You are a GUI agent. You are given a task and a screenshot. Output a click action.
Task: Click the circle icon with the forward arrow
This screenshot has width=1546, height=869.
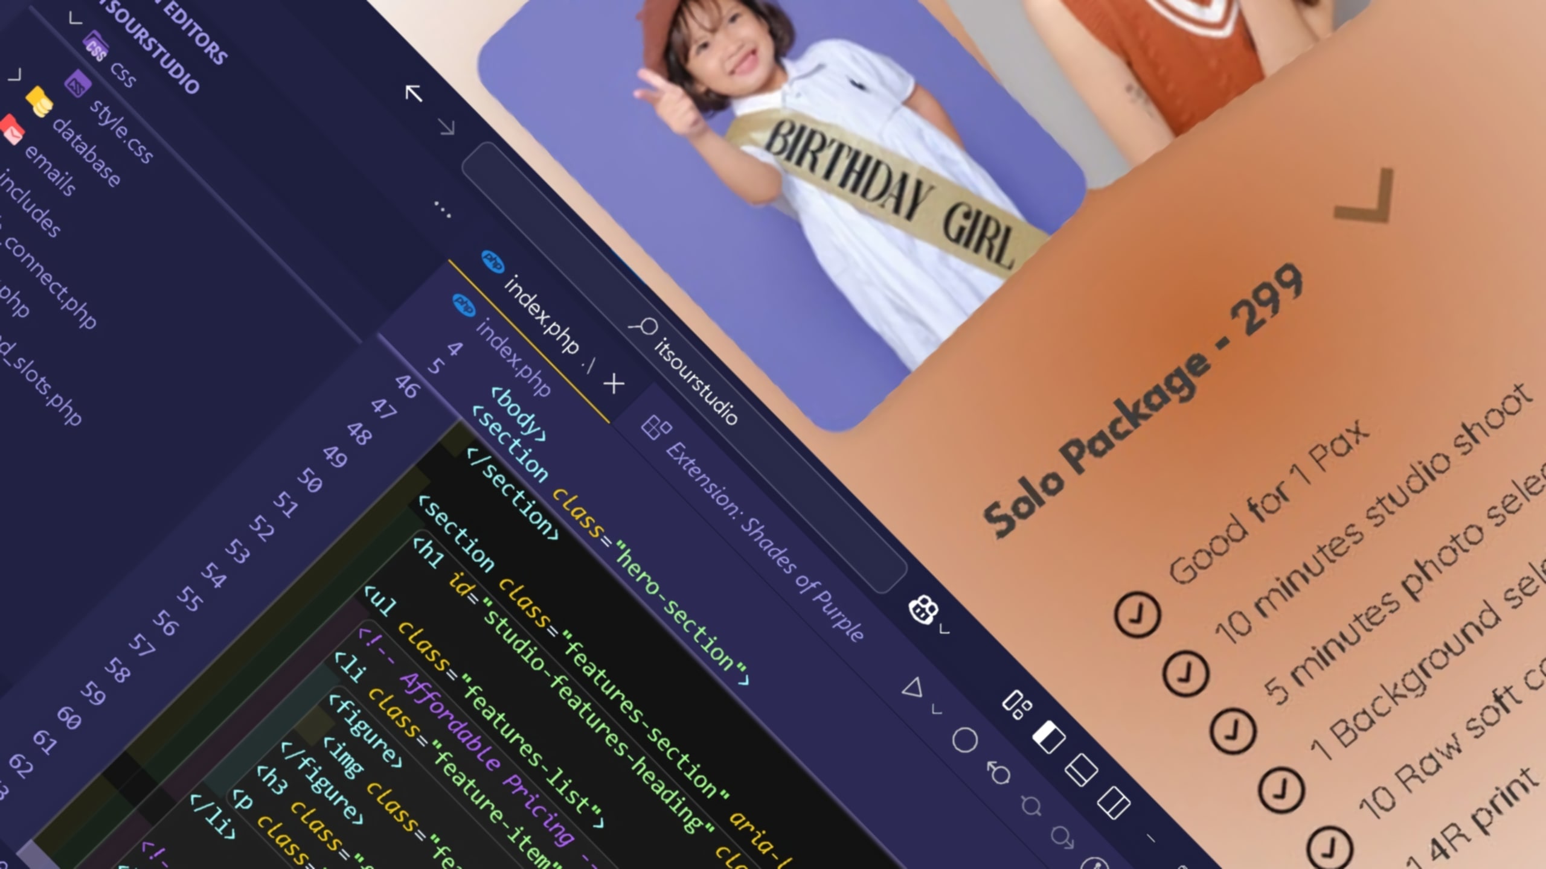point(1062,837)
